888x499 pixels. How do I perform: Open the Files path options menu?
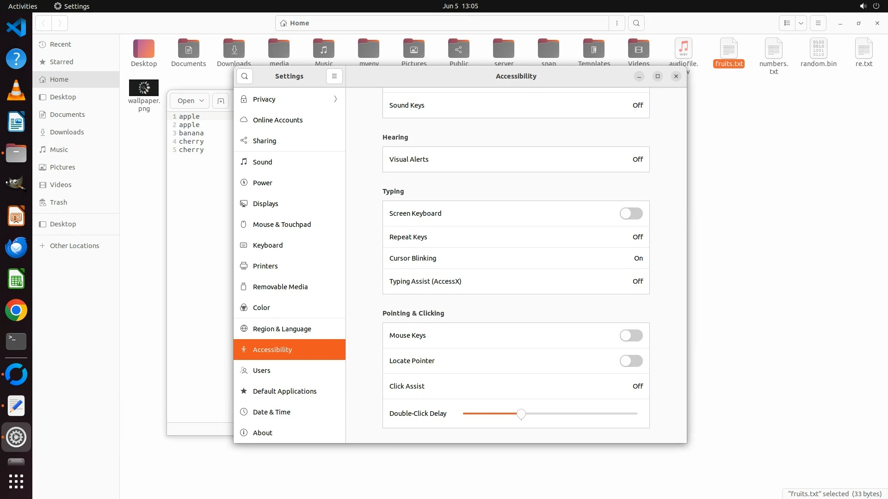coord(617,23)
